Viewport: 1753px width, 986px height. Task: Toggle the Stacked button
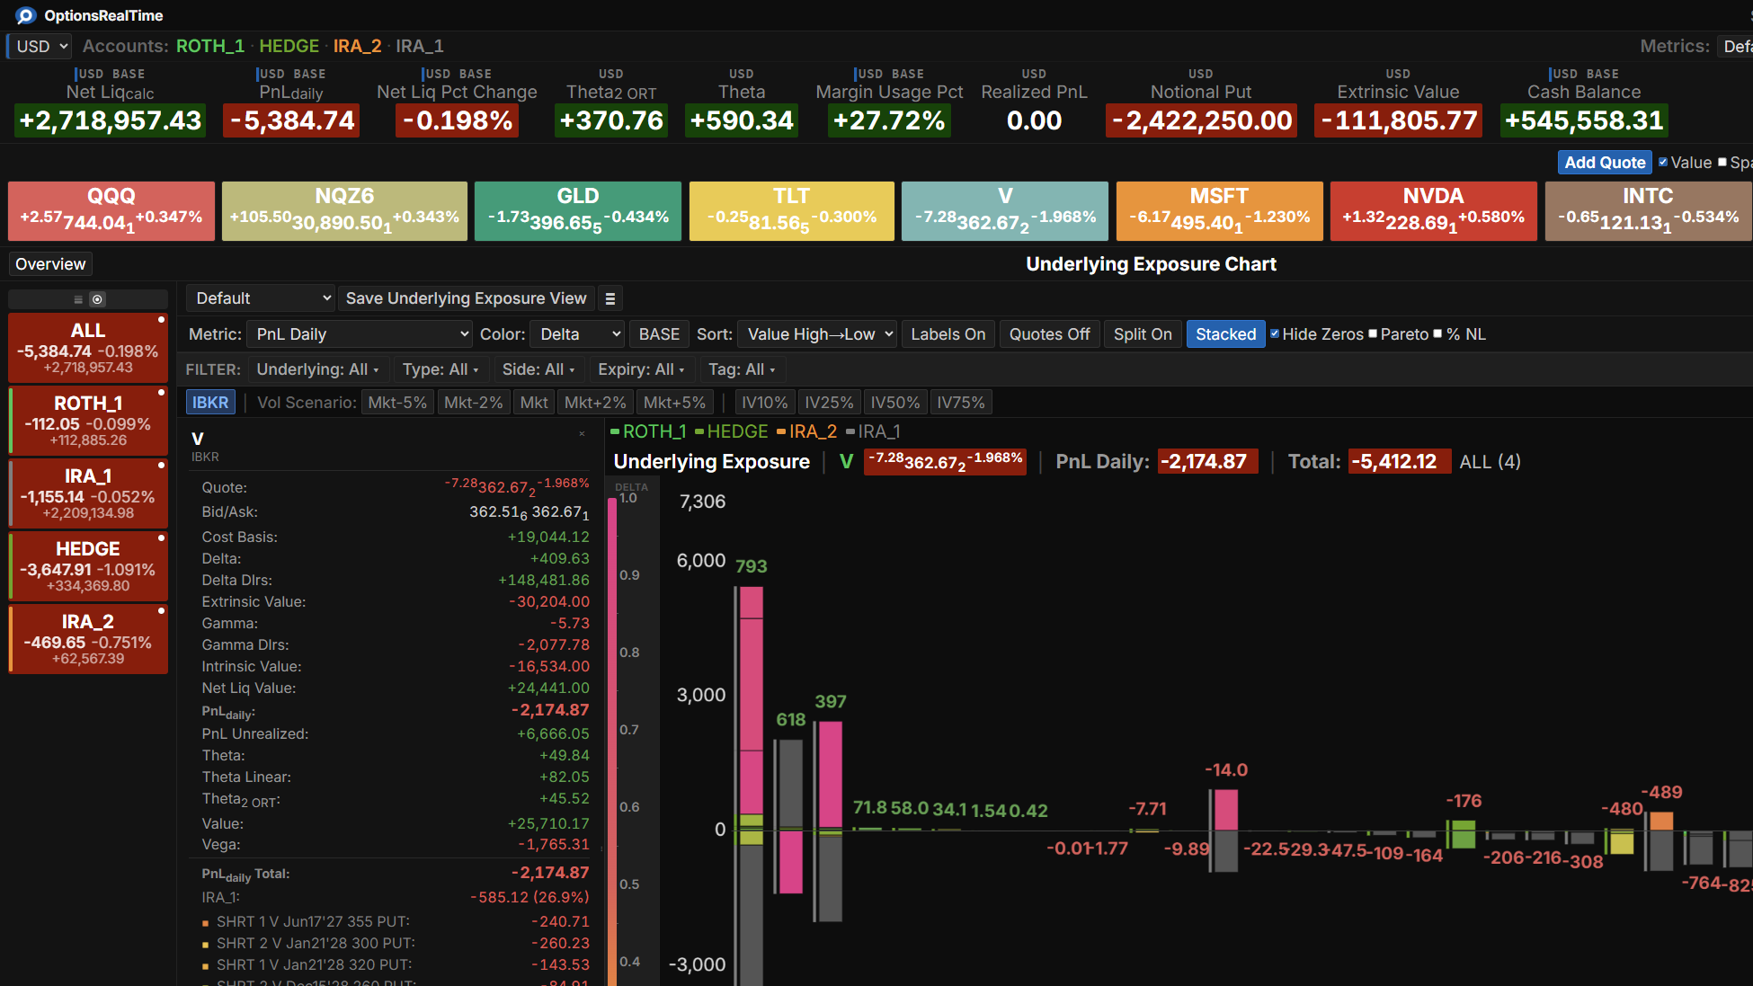tap(1225, 334)
